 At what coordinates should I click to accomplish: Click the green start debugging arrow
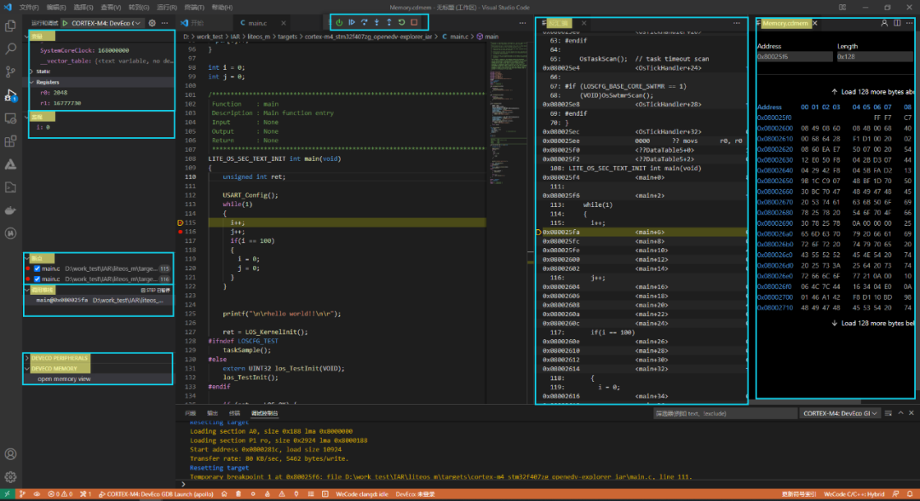pyautogui.click(x=65, y=23)
